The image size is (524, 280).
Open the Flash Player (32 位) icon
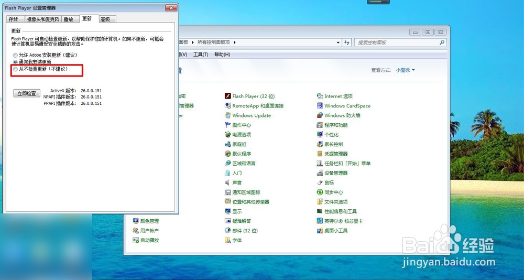[228, 96]
